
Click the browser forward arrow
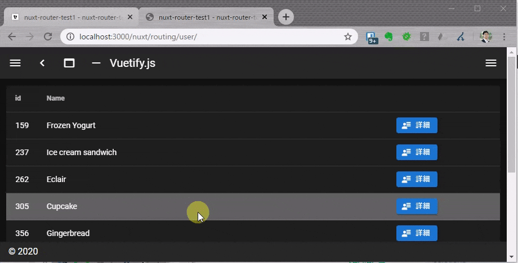30,37
